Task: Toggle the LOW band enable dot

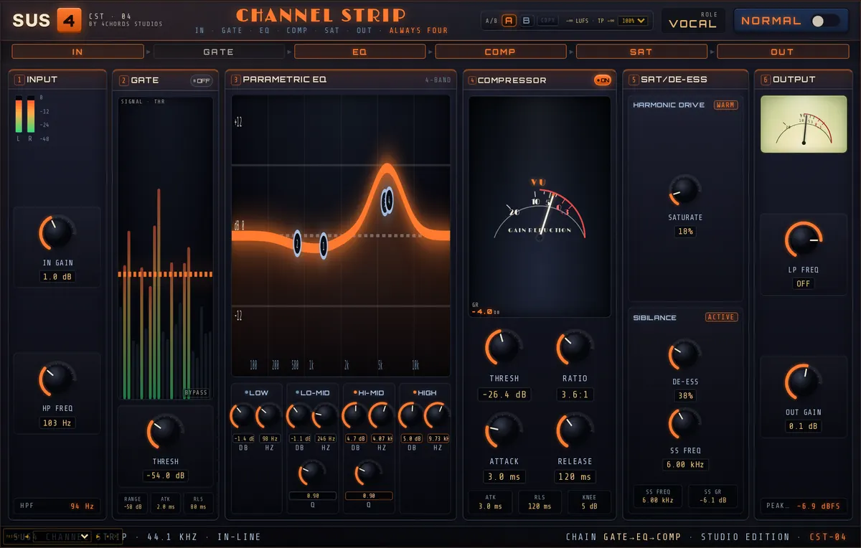Action: [x=246, y=393]
